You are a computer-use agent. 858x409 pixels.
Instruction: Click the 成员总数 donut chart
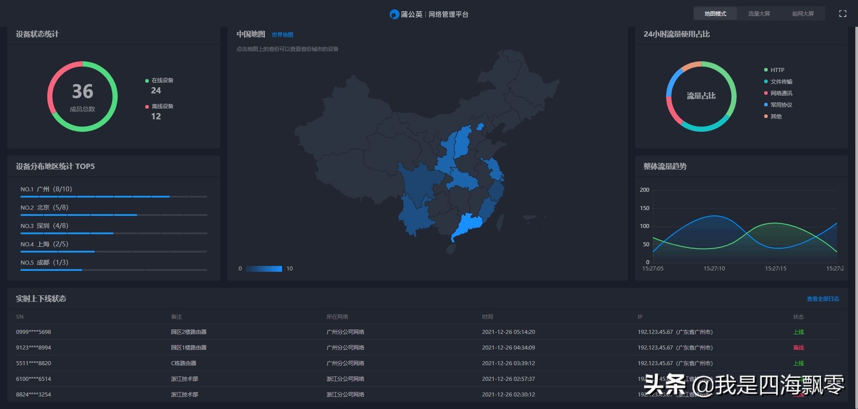[82, 97]
